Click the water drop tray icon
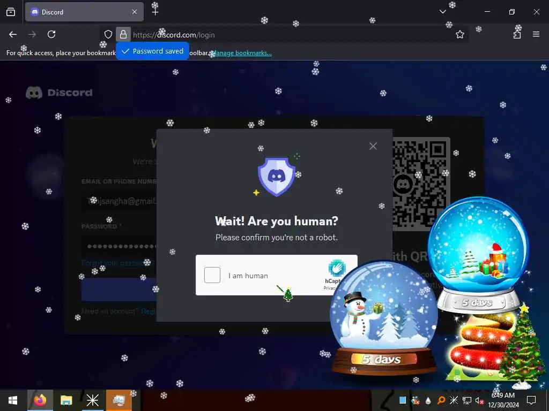The height and width of the screenshot is (411, 549). point(428,400)
